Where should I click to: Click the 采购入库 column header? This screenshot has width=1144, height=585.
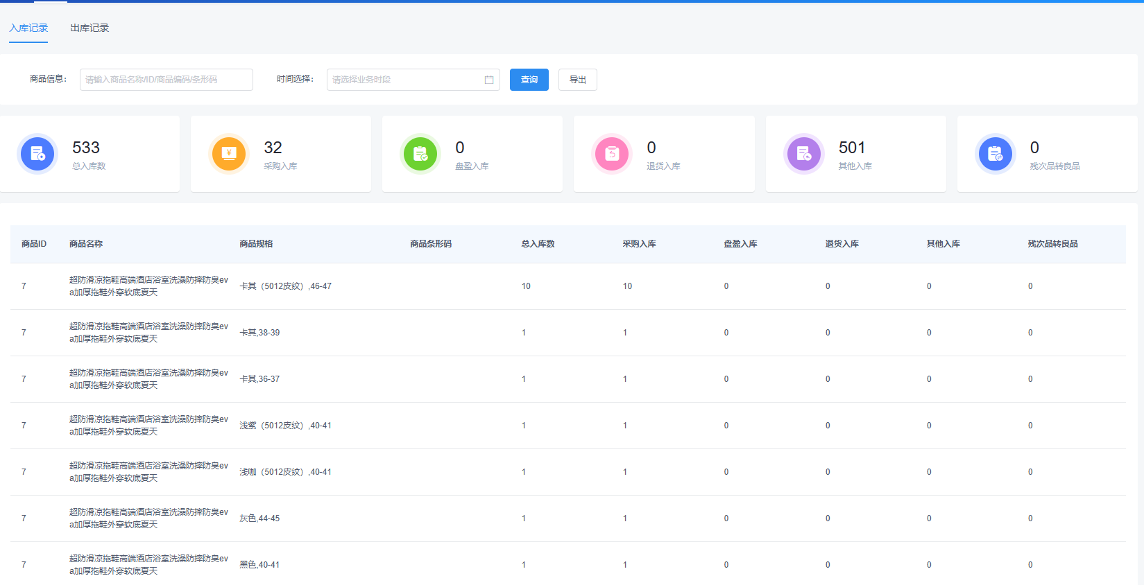(x=639, y=244)
